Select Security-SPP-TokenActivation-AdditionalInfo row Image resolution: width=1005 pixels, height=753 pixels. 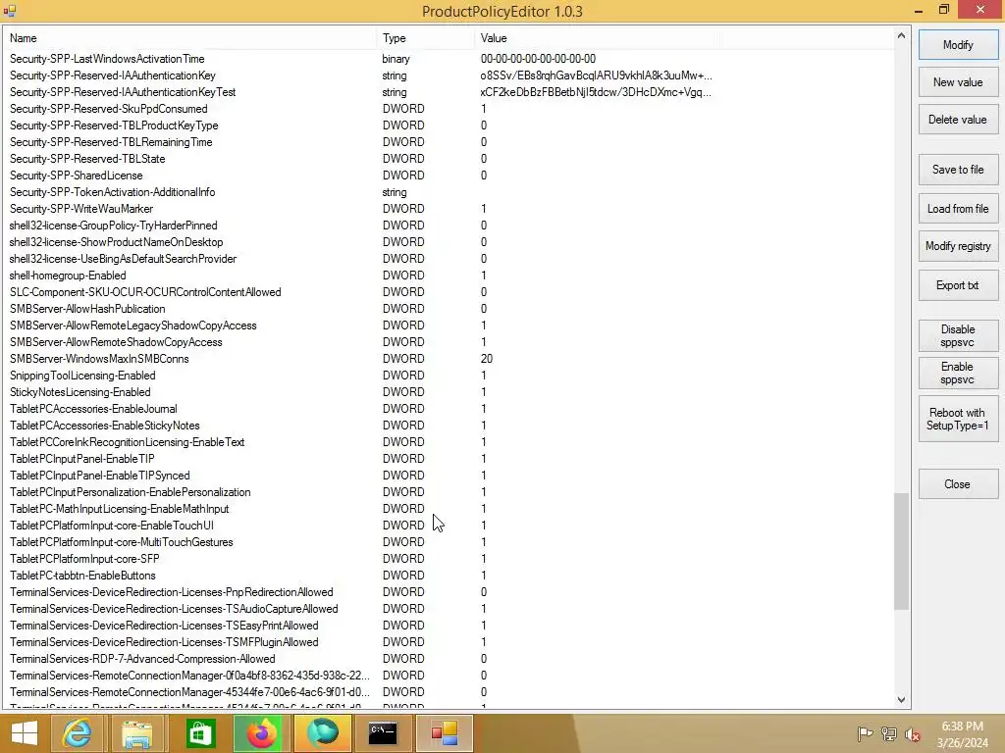449,192
